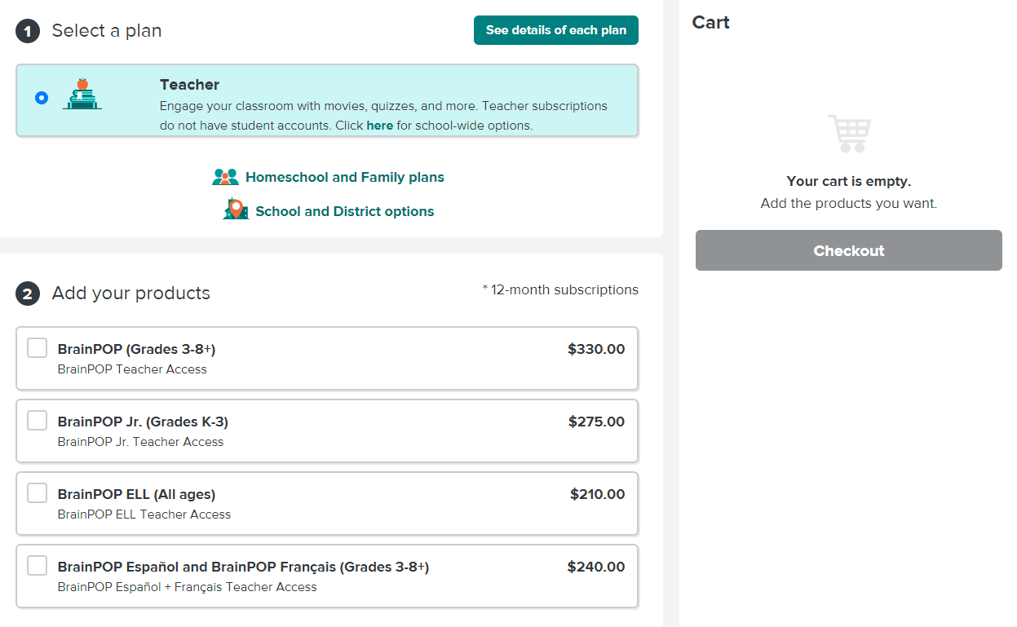This screenshot has width=1017, height=627.
Task: Check the BrainPOP ELL (All ages) checkbox
Action: point(37,493)
